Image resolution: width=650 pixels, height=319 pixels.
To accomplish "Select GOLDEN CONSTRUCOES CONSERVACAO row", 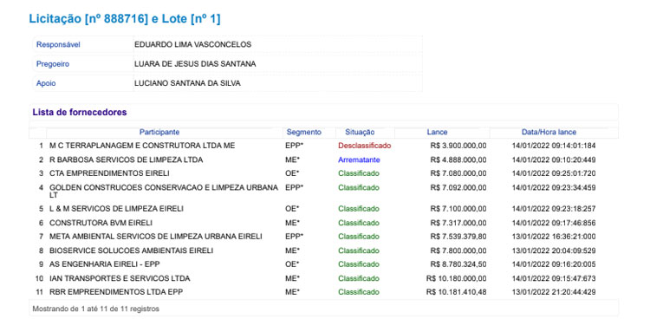I will [323, 191].
